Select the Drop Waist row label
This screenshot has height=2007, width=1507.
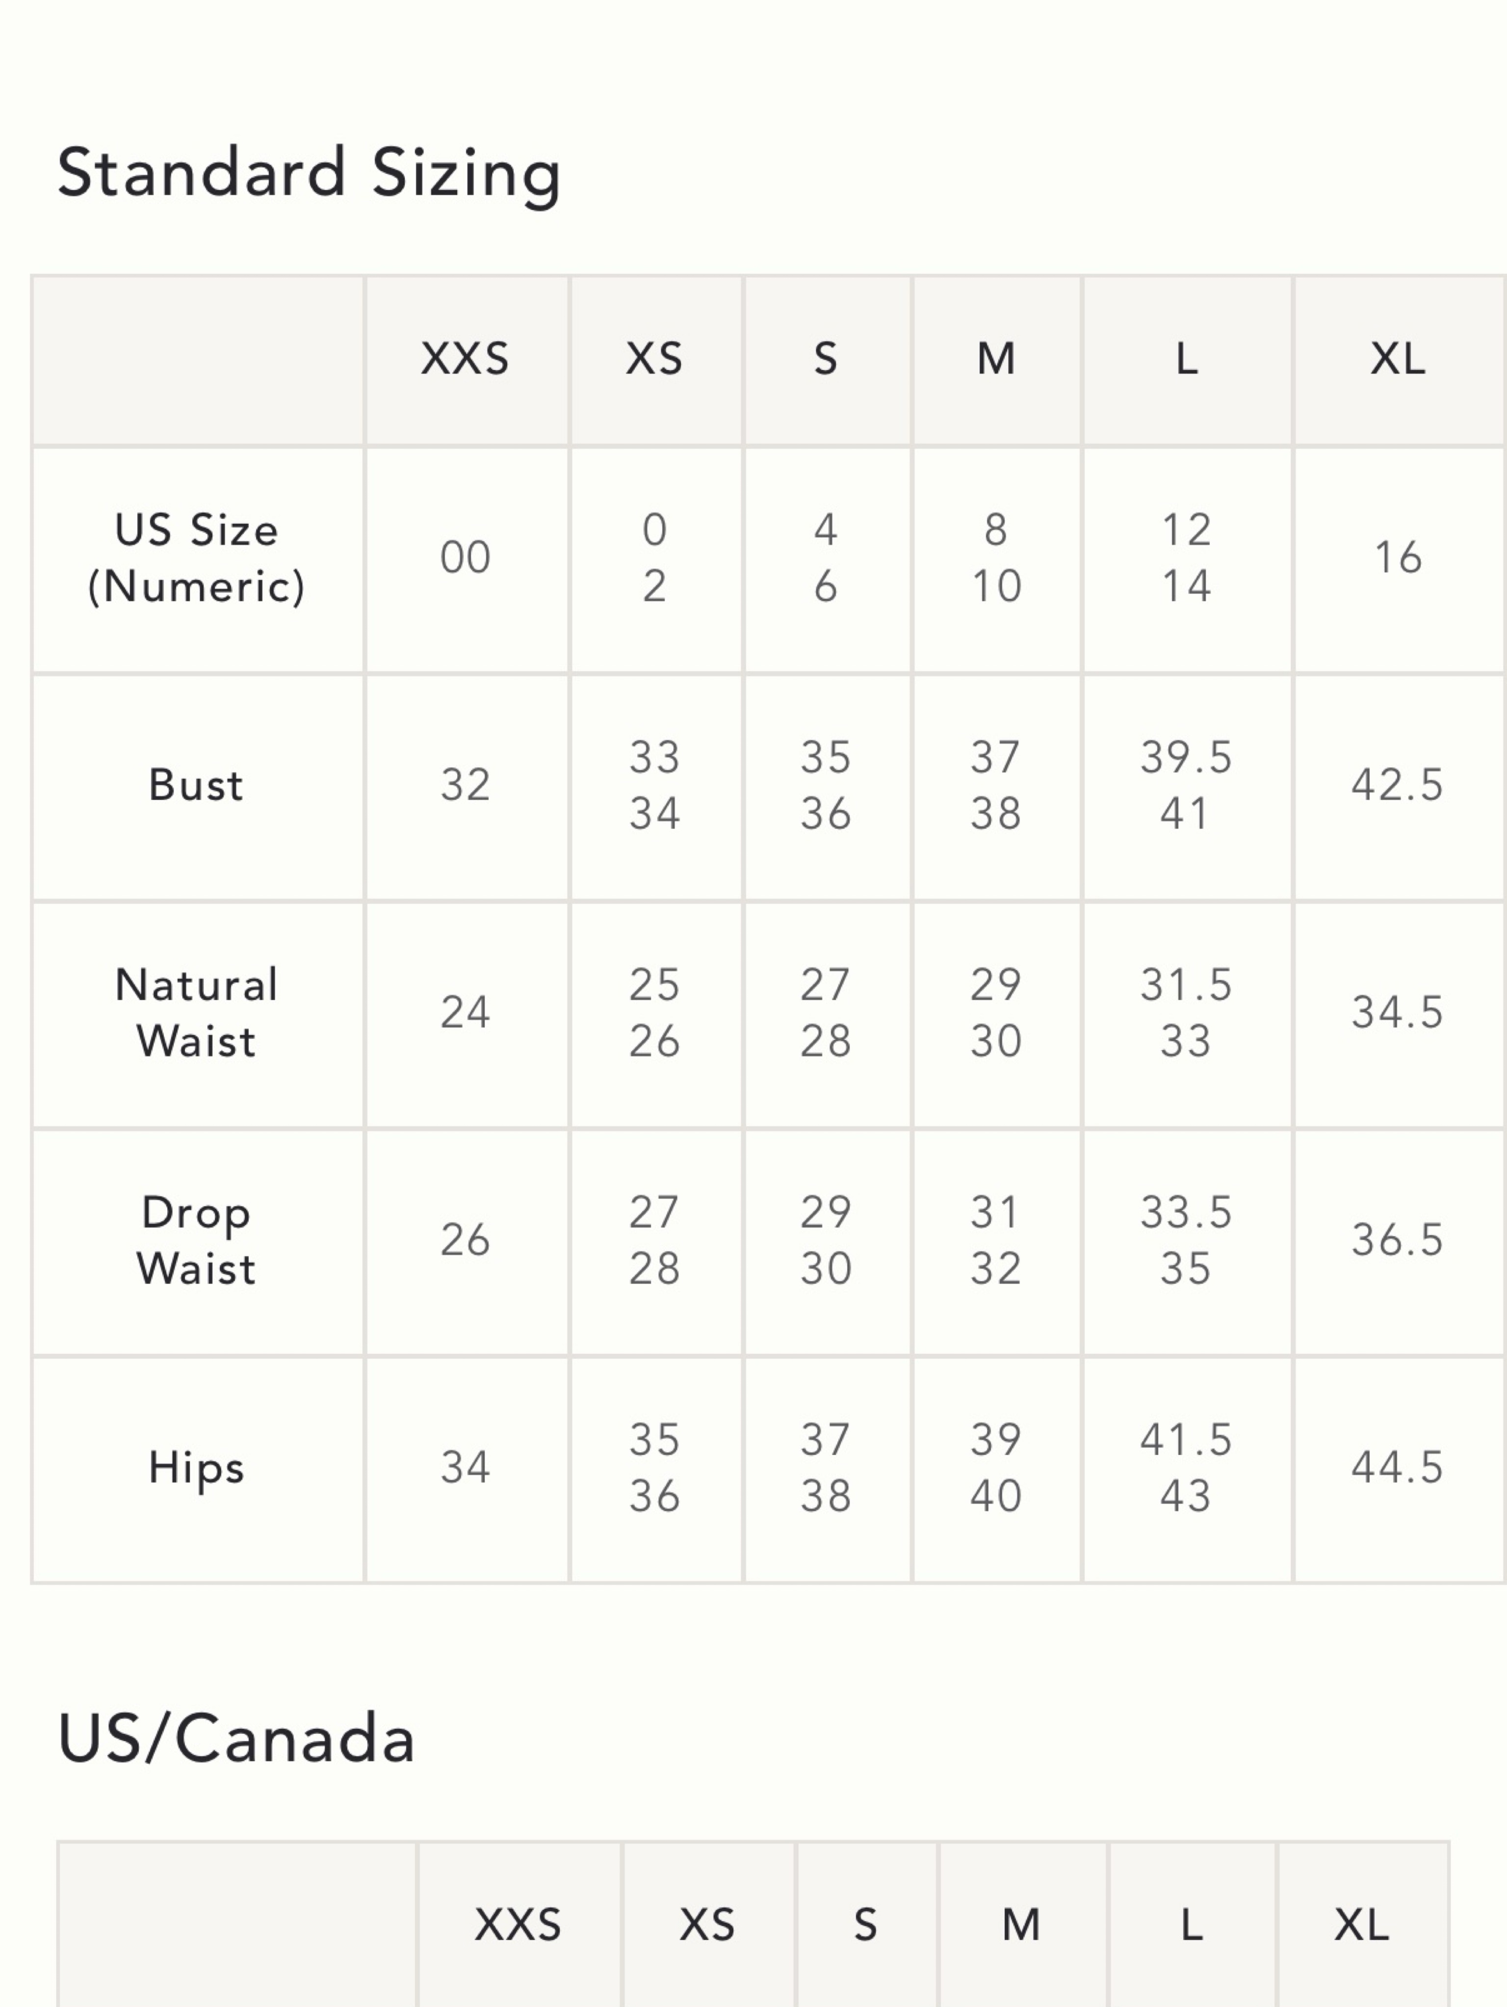(197, 1241)
